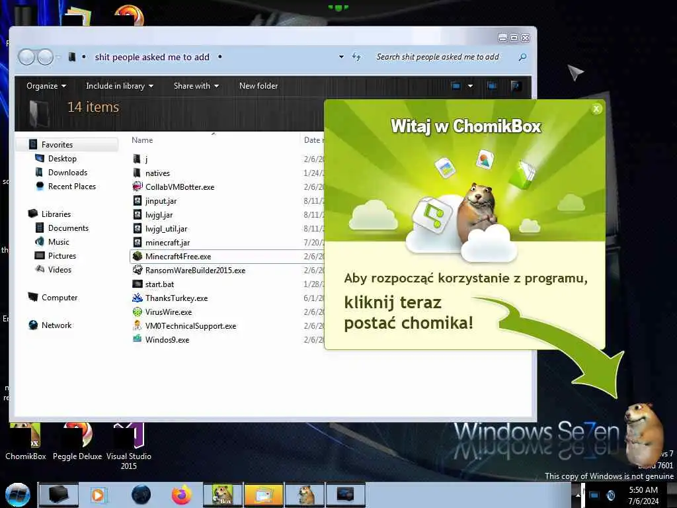Click the search magnifier icon
677x508 pixels.
[x=522, y=57]
